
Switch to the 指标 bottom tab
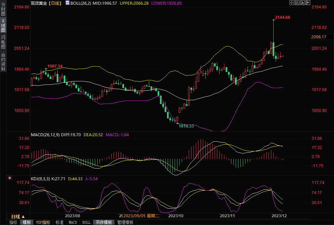[x=13, y=222]
